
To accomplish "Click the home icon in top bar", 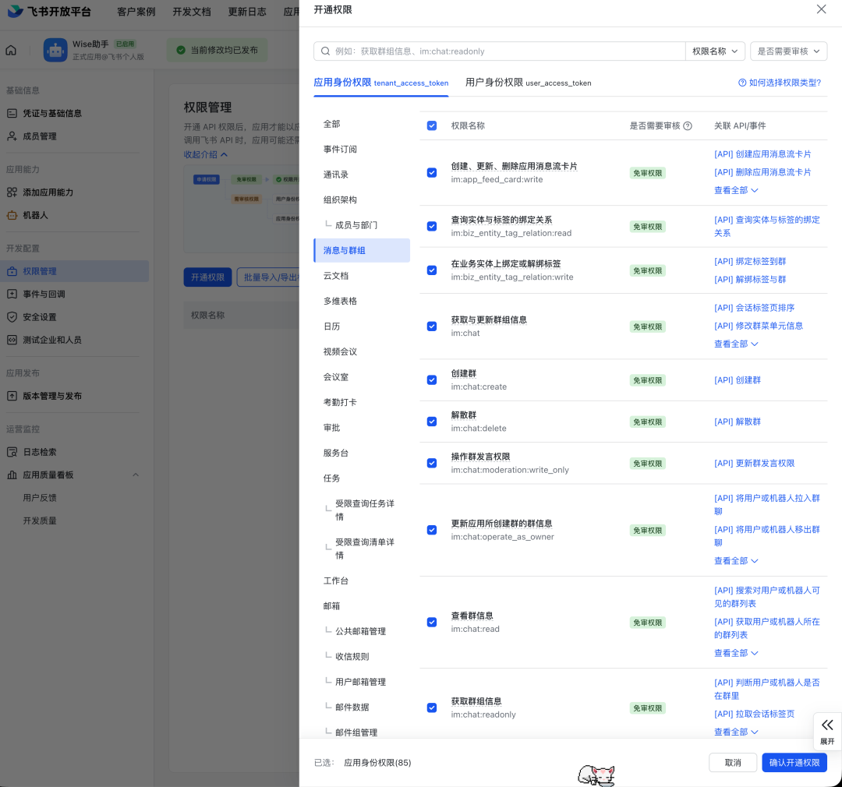I will click(11, 51).
